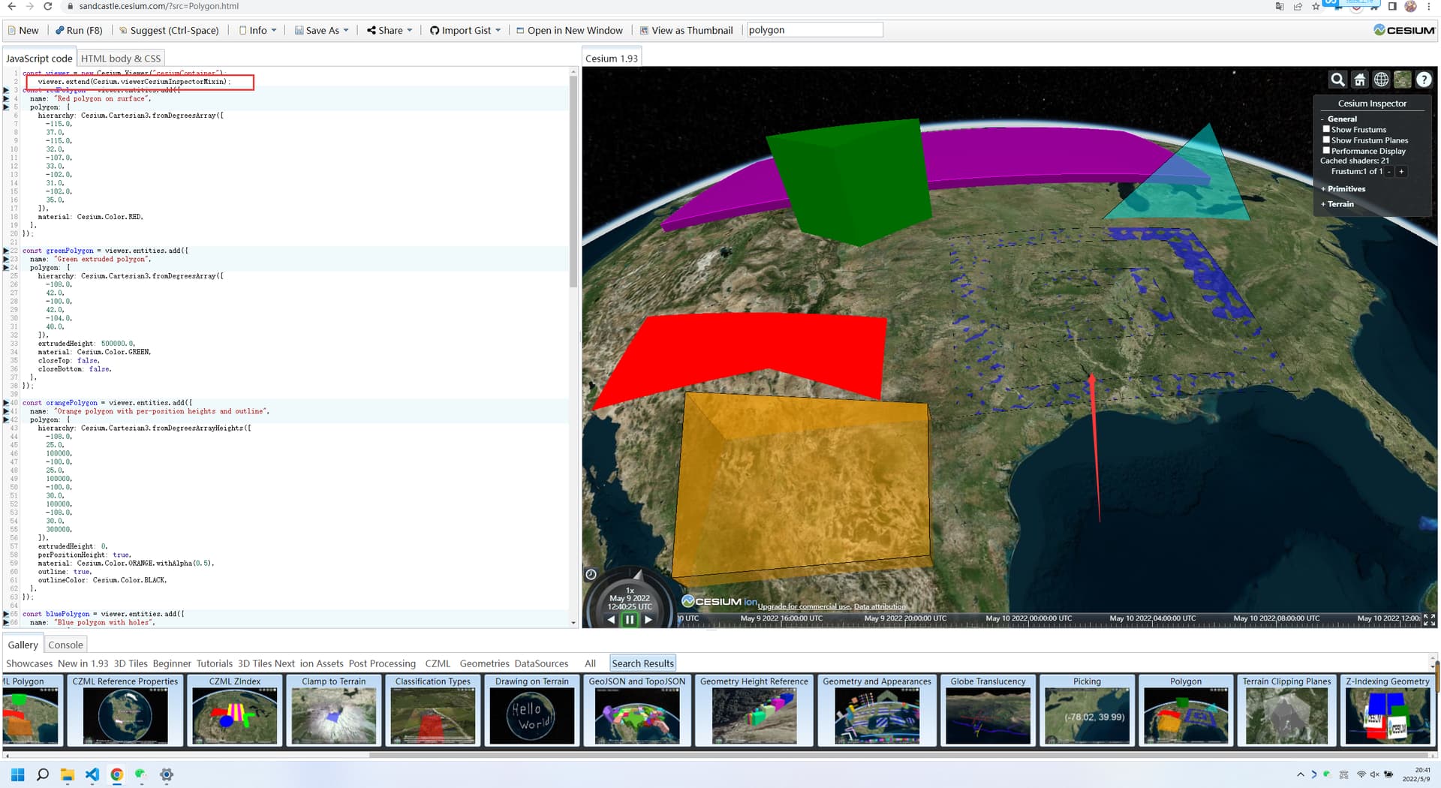Play animation forward
Viewport: 1441px width, 788px height.
click(x=648, y=620)
